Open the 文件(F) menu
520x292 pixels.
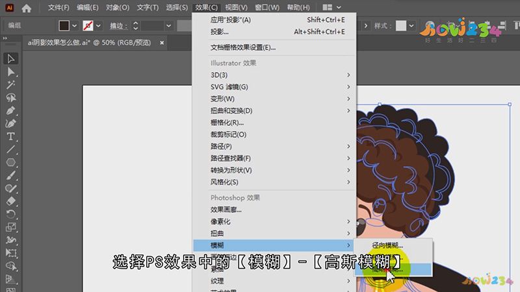click(x=58, y=7)
